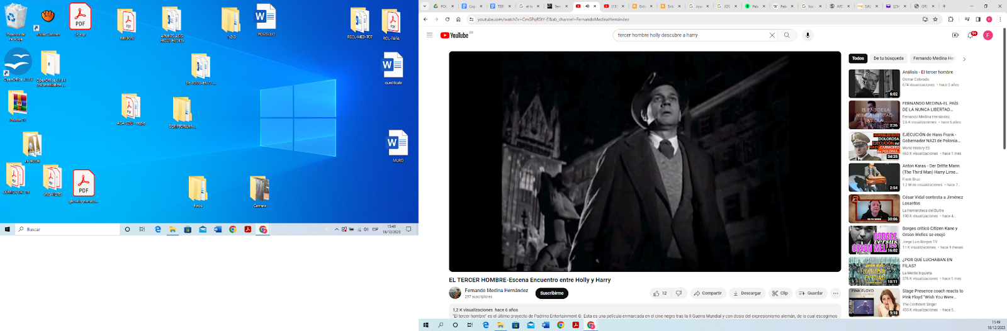The image size is (1007, 331).
Task: Dislike the video with thumbs down
Action: tap(678, 293)
